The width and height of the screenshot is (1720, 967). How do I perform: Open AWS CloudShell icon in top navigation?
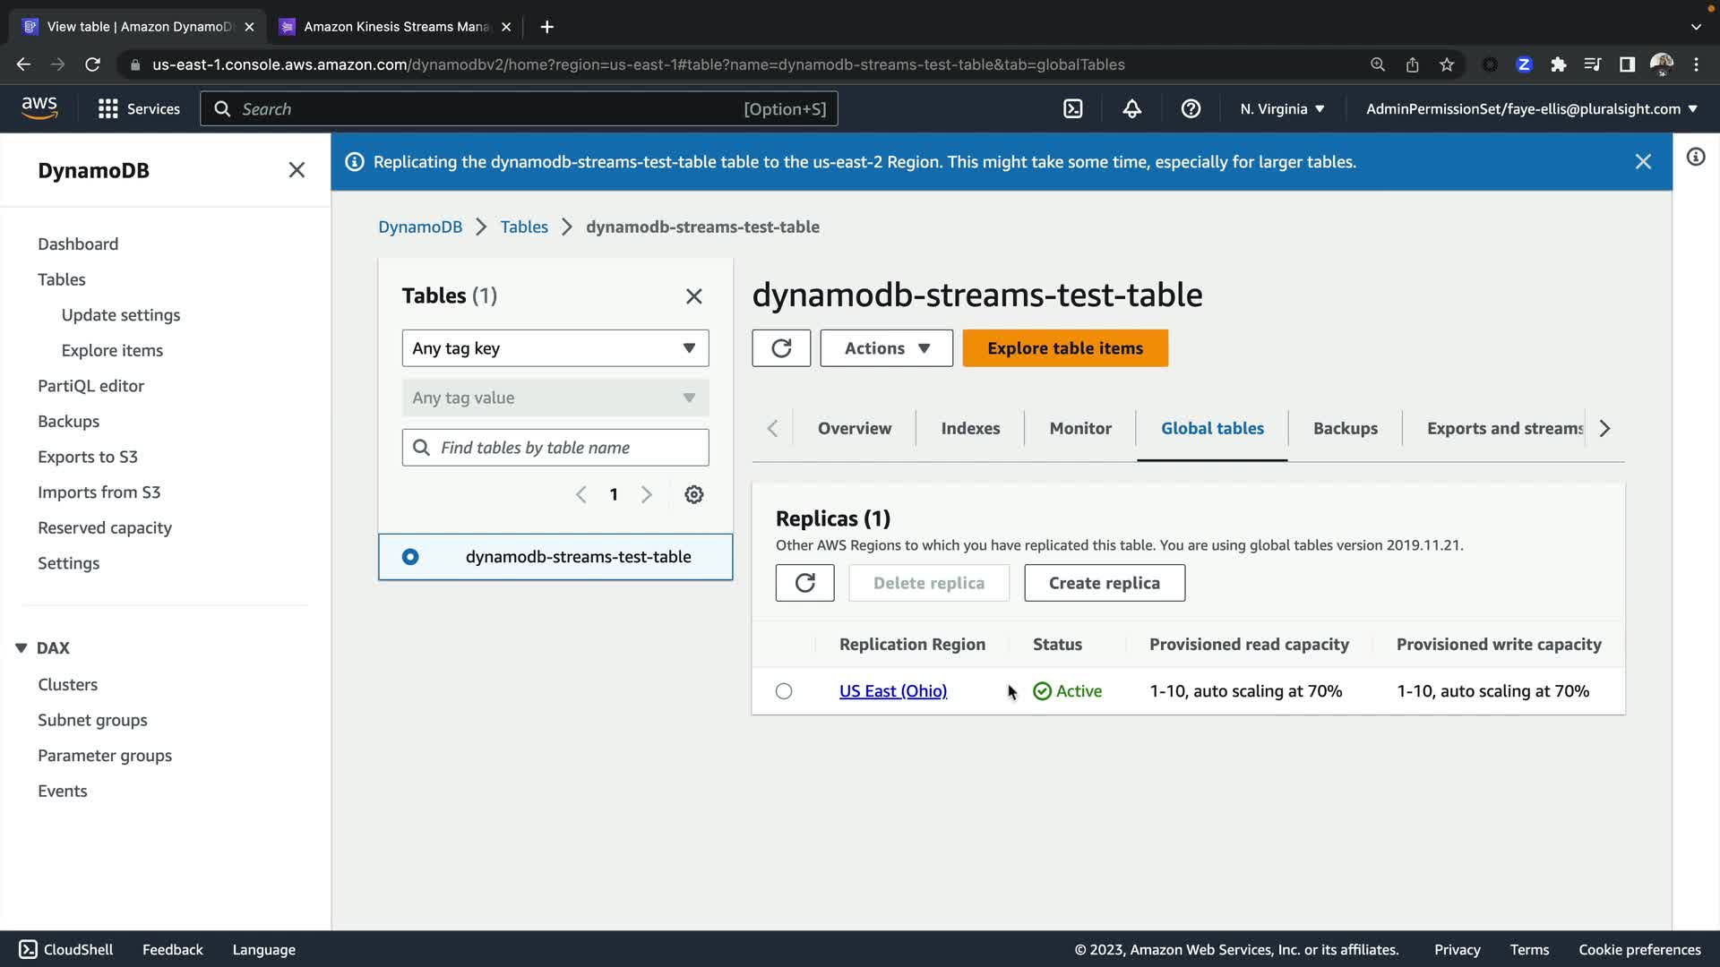[1072, 108]
